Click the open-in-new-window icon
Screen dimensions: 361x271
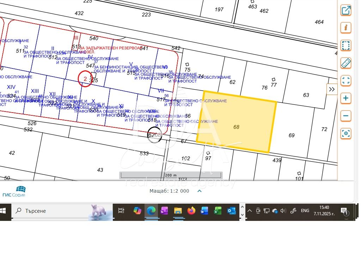346,10
